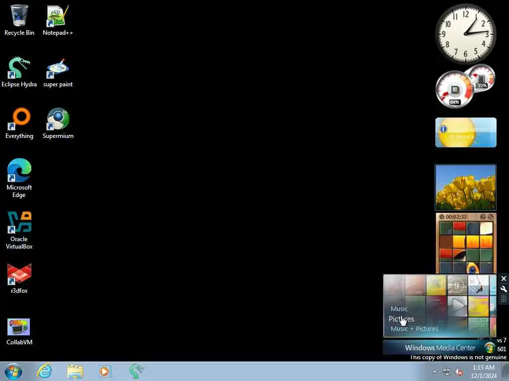Show the solved puzzle picture
The height and width of the screenshot is (381, 509).
(483, 217)
